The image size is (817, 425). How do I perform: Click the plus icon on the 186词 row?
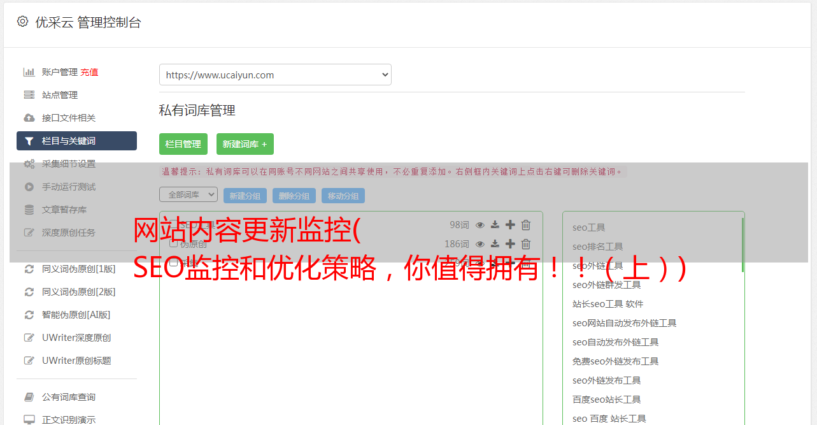[510, 244]
